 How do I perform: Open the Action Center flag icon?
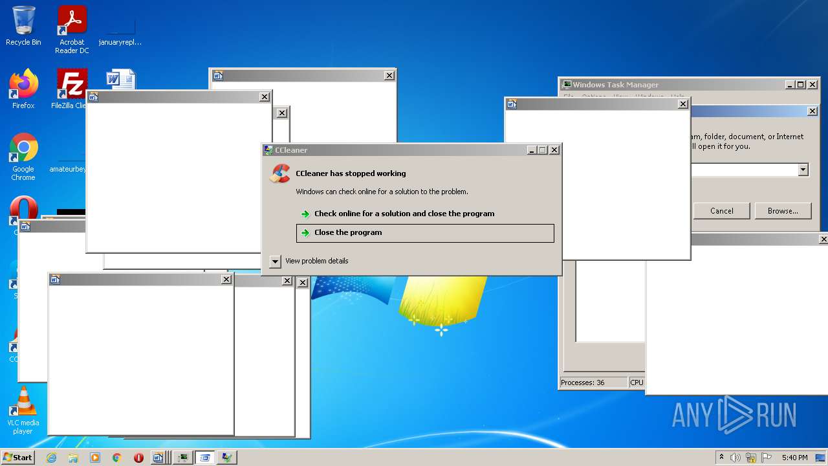(x=766, y=458)
